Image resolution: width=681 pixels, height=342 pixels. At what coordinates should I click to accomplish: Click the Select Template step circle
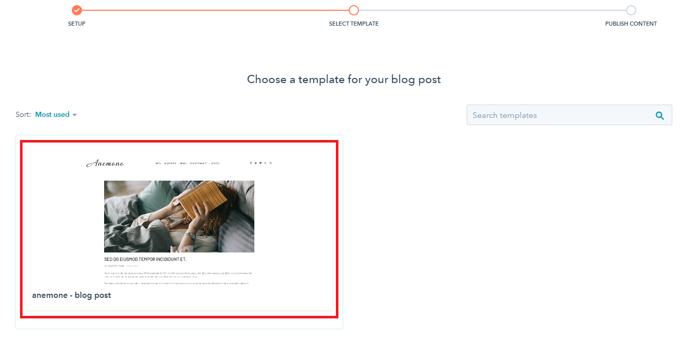click(354, 10)
